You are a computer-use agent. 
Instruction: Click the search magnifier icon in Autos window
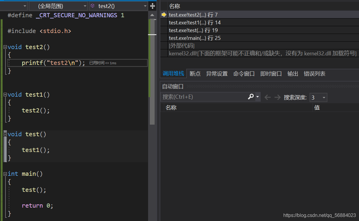pos(251,97)
